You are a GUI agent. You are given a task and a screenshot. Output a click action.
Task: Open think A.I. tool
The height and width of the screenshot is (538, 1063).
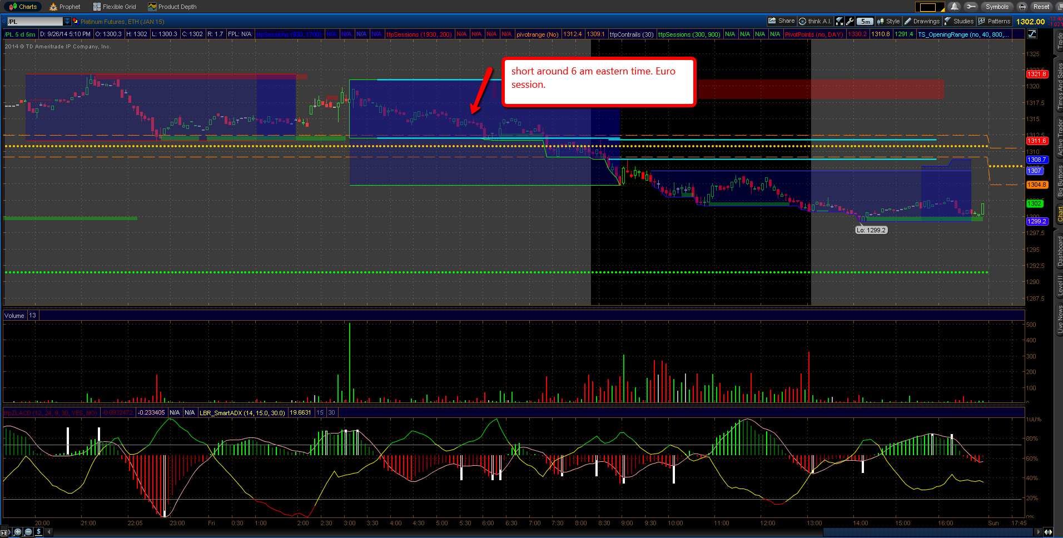tap(815, 21)
